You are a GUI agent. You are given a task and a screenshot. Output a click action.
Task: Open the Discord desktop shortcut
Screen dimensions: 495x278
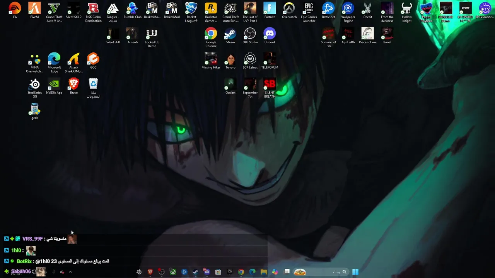click(270, 36)
